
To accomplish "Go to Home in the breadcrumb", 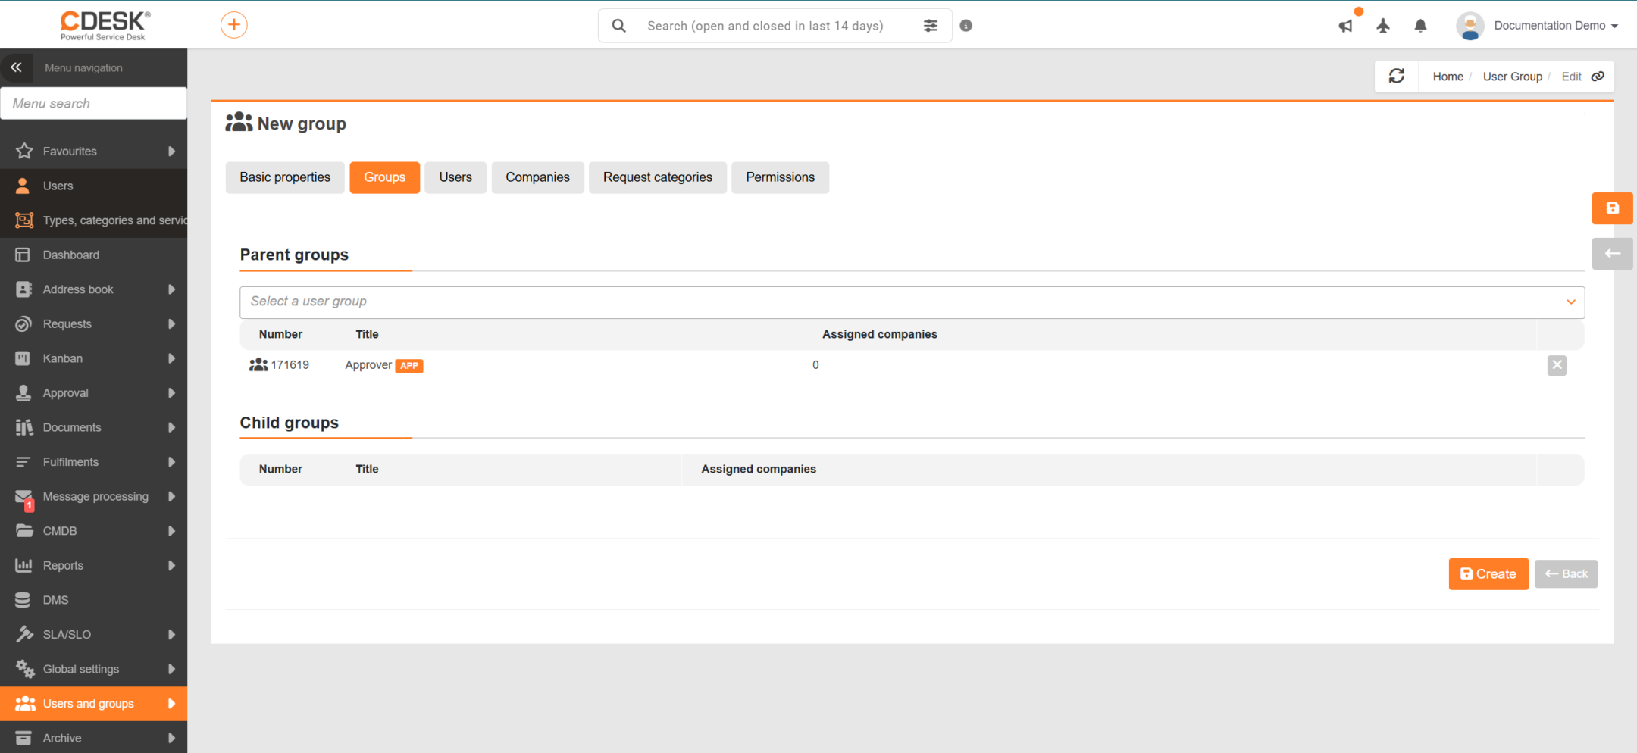I will coord(1448,77).
